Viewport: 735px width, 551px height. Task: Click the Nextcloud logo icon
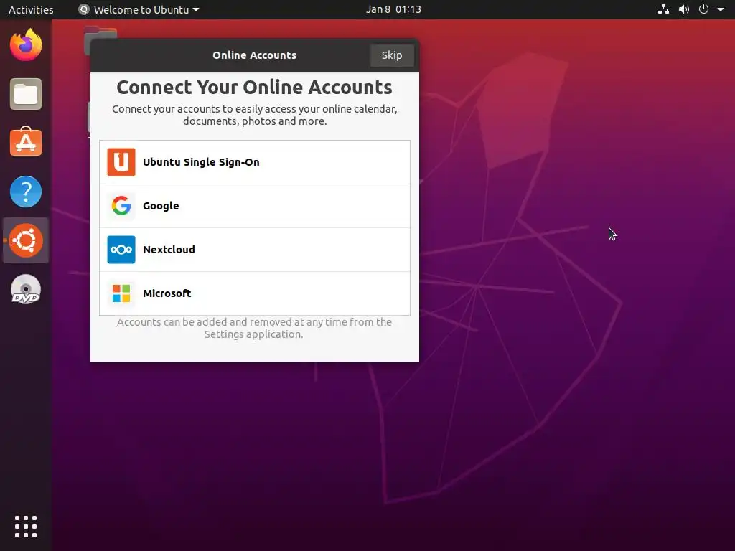point(121,250)
